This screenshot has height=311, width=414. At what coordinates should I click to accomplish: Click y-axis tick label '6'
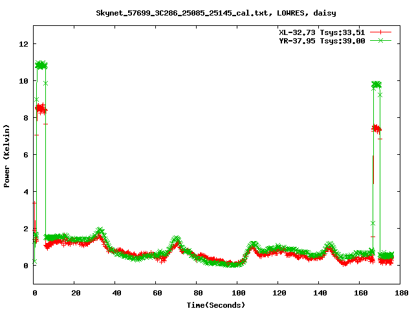pyautogui.click(x=26, y=155)
